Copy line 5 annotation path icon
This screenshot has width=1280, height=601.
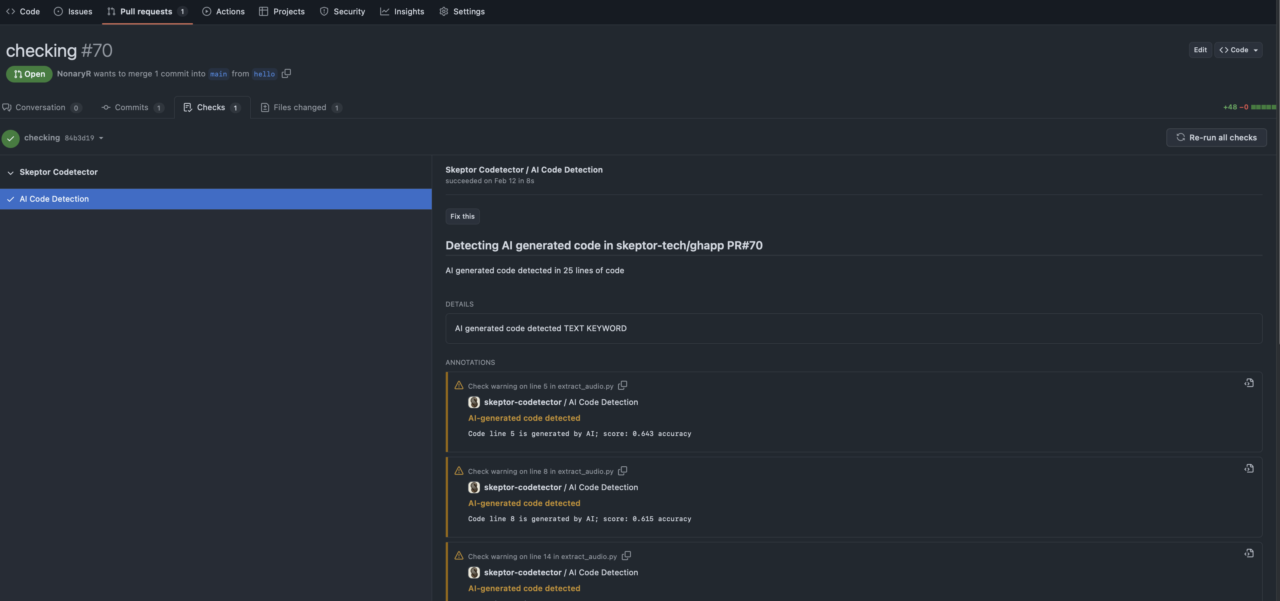pos(623,385)
